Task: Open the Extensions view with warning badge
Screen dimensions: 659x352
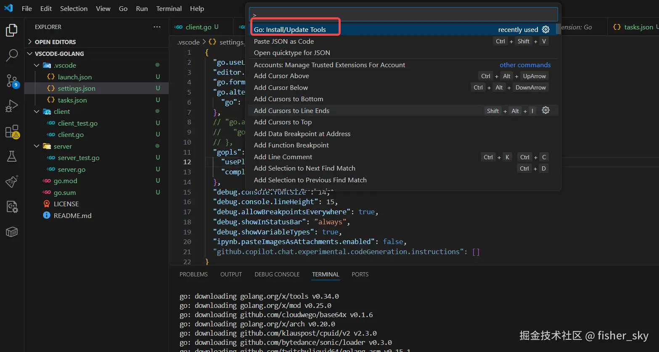Action: click(12, 131)
